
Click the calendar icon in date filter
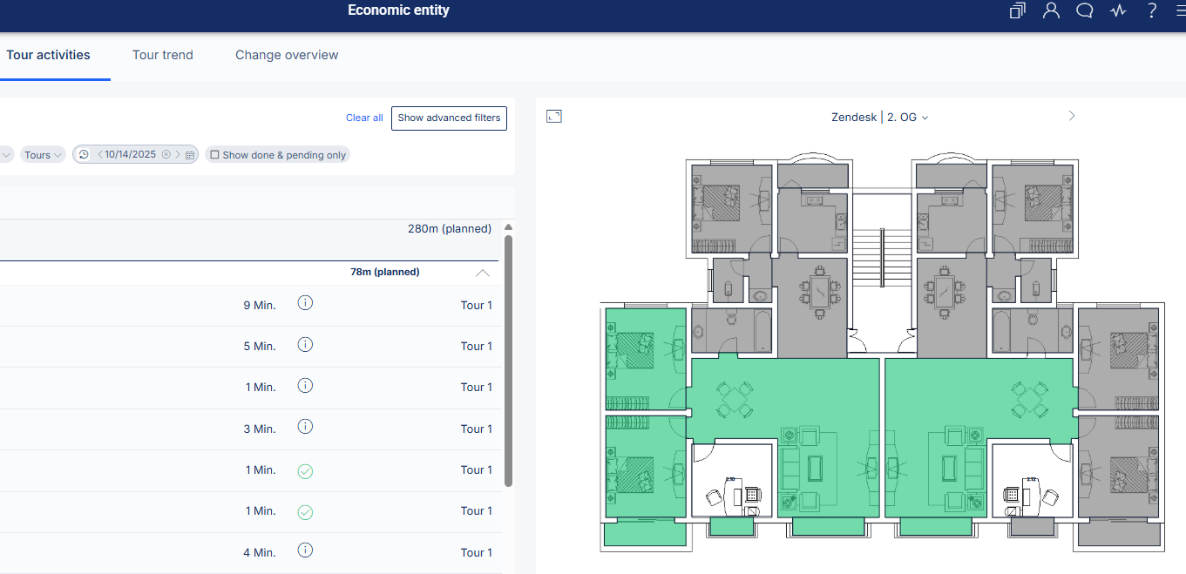tap(190, 155)
